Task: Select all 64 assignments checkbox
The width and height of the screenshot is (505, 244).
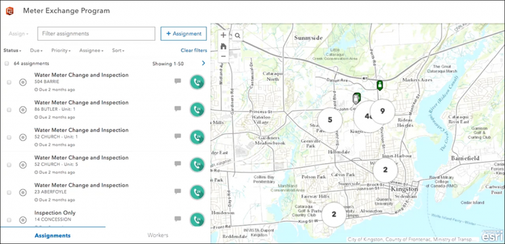Action: [x=7, y=64]
